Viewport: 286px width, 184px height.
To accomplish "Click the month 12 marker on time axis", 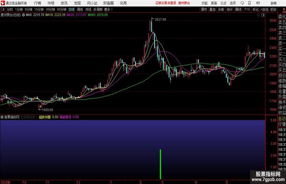I will coord(78,182).
